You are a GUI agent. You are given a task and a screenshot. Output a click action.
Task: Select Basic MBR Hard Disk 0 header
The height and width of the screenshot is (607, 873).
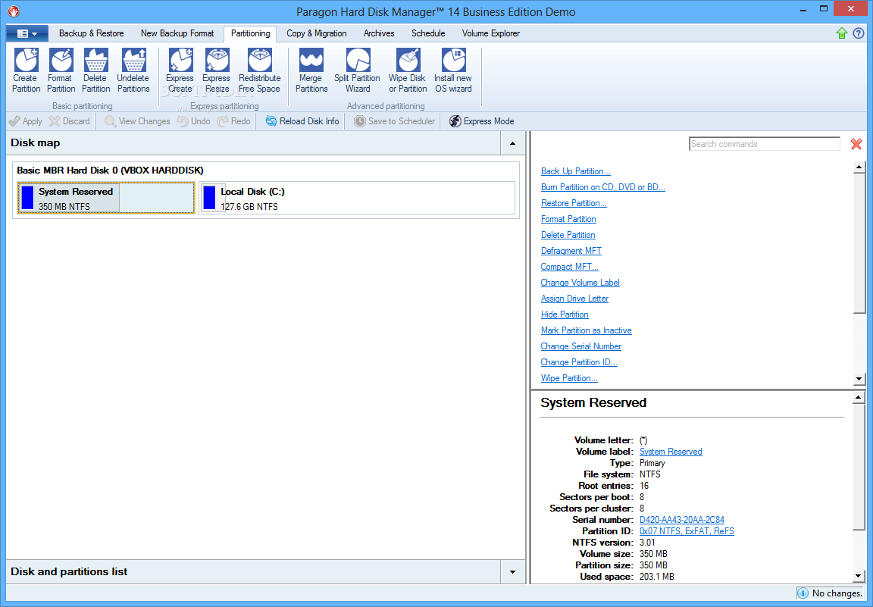pos(110,171)
